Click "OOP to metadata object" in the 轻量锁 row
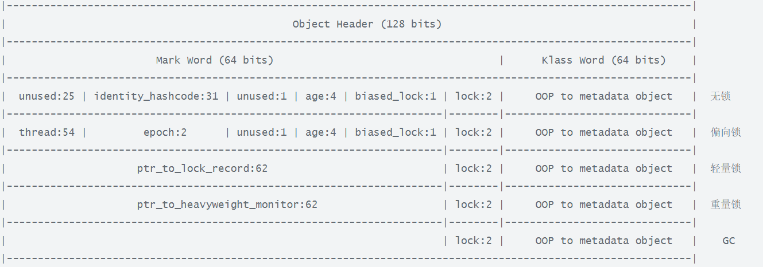 pyautogui.click(x=603, y=168)
